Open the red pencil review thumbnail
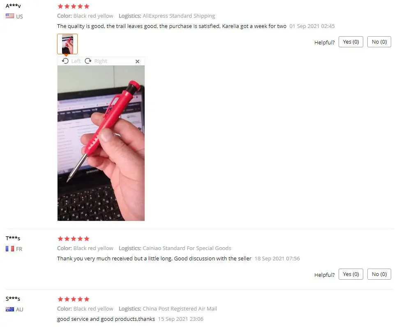The width and height of the screenshot is (399, 327). 67,44
